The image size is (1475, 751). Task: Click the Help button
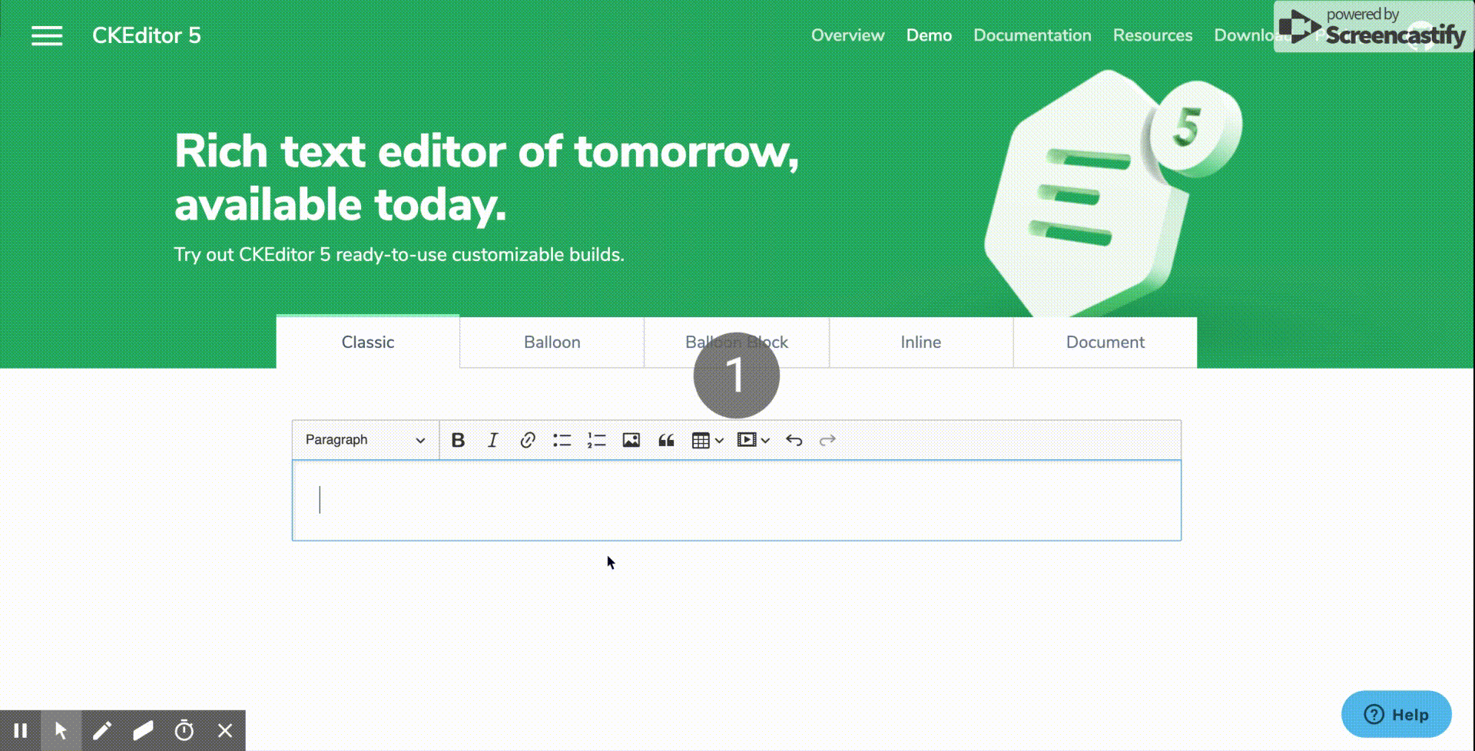[x=1397, y=714]
